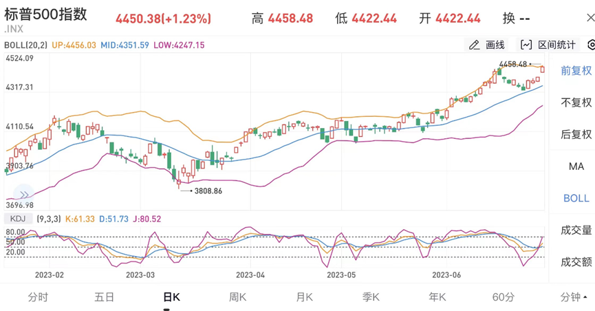Open the 区间统计 range statistics tool
The width and height of the screenshot is (595, 311).
coord(548,45)
